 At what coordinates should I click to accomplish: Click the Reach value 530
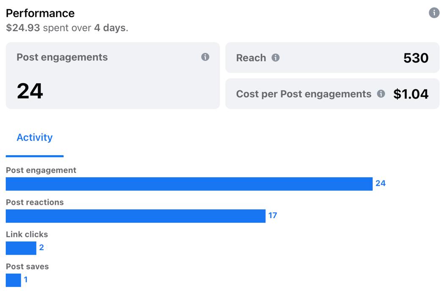coord(416,58)
